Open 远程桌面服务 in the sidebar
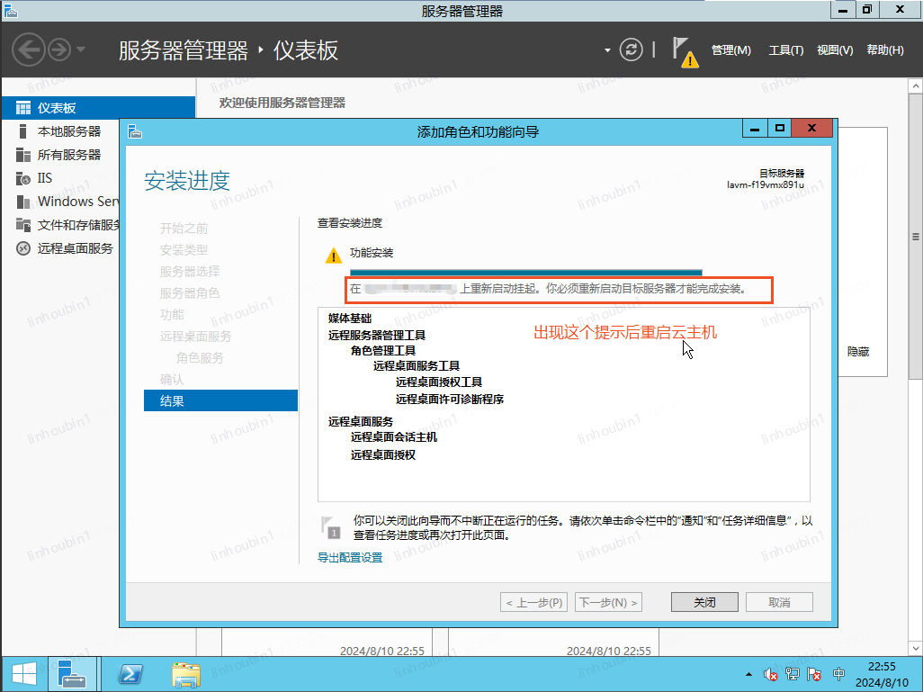Image resolution: width=923 pixels, height=692 pixels. pyautogui.click(x=75, y=248)
